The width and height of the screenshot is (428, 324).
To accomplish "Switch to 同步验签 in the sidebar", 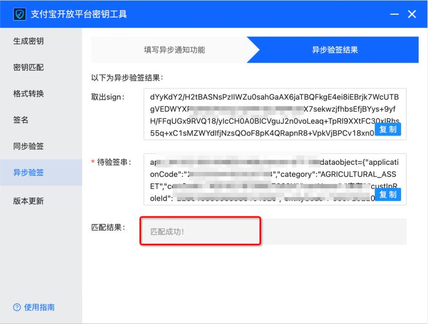I will (41, 146).
